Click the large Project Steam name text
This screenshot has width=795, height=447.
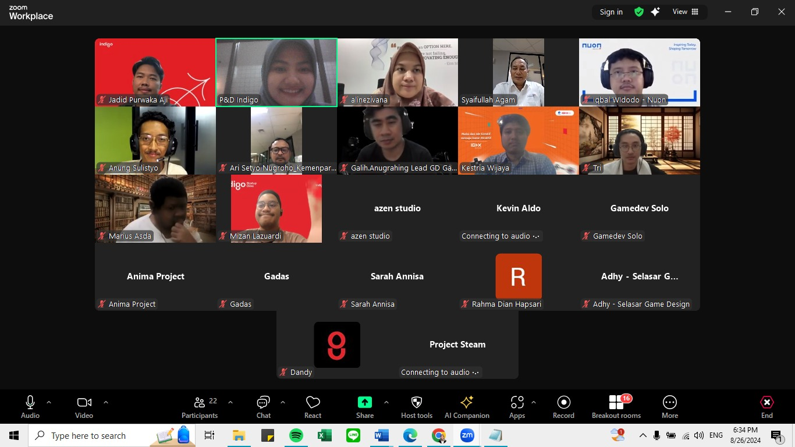coord(457,345)
